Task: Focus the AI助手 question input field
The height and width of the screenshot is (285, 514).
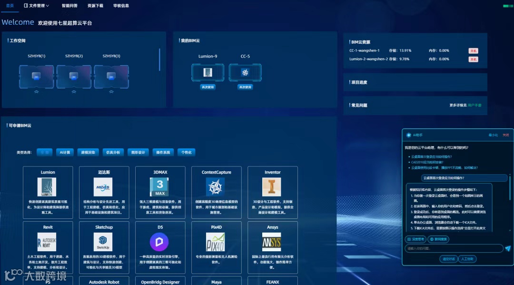Action: pyautogui.click(x=454, y=249)
